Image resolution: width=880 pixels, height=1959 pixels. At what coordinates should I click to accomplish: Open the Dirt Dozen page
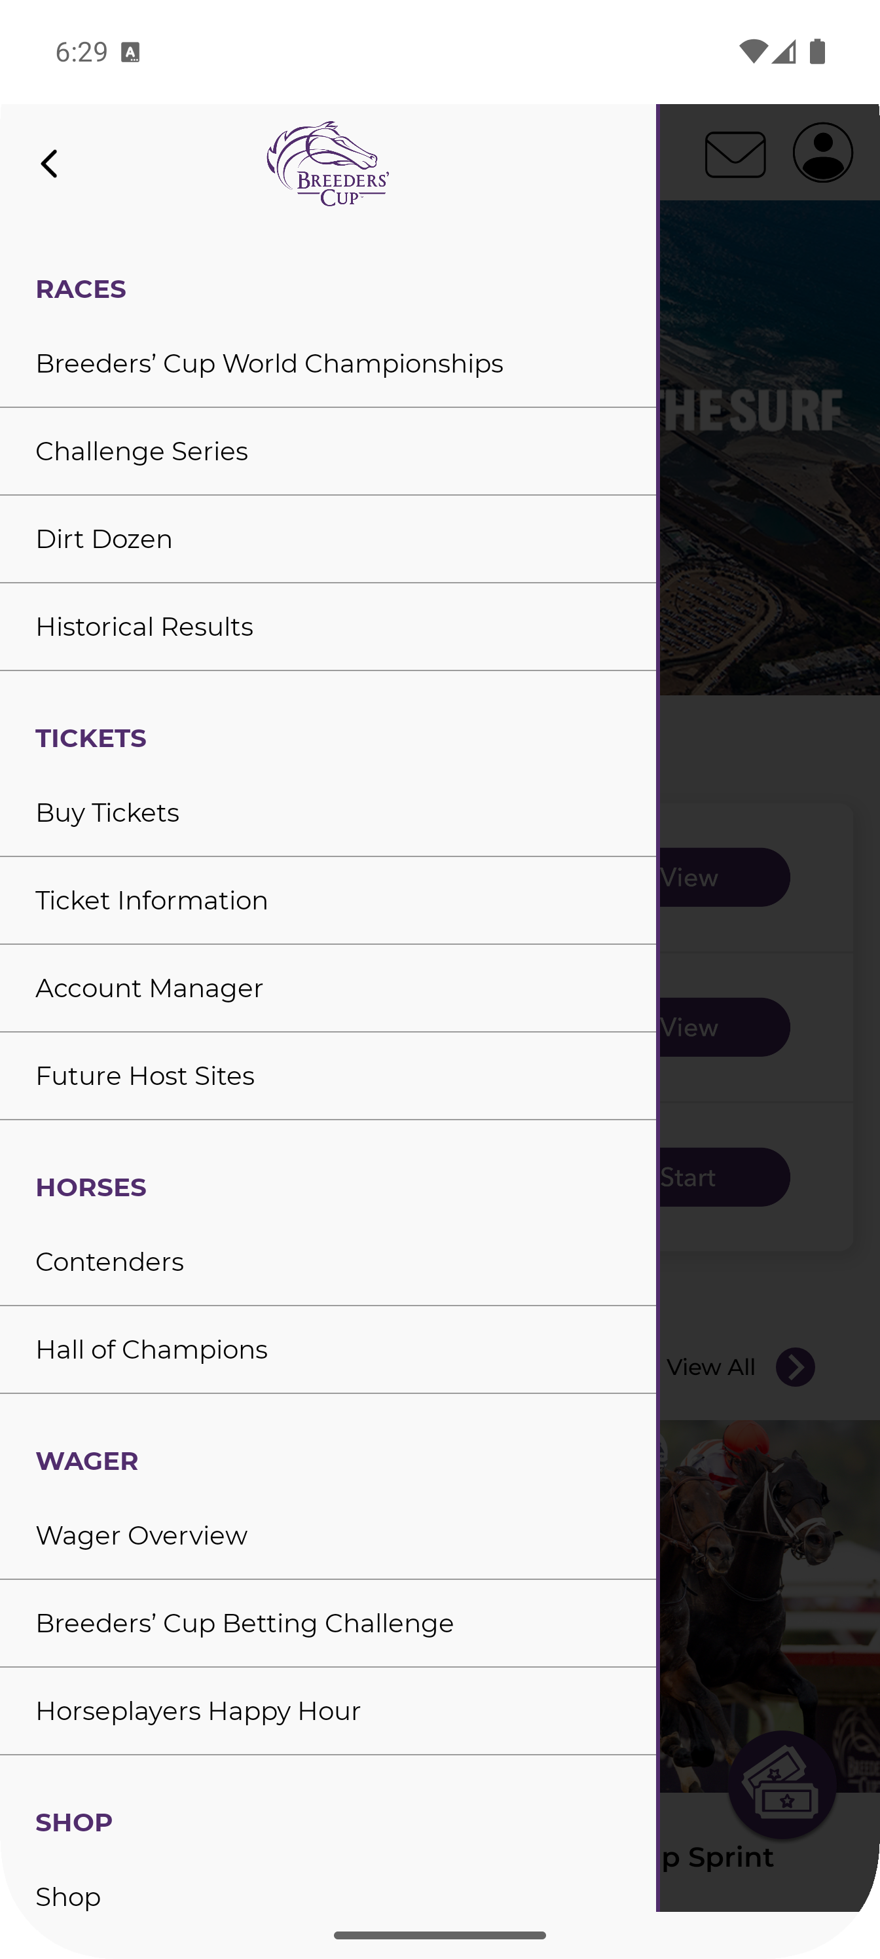coord(104,539)
